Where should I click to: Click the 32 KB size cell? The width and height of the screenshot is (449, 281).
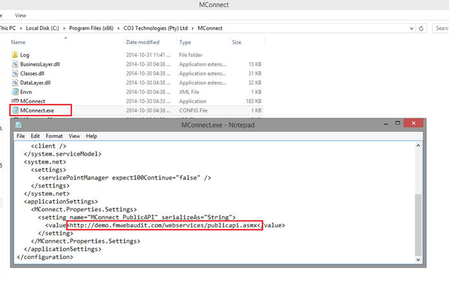255,83
